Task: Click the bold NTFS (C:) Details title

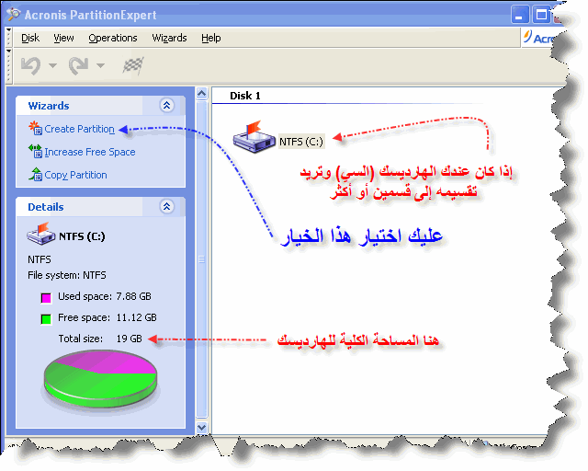Action: pyautogui.click(x=82, y=236)
